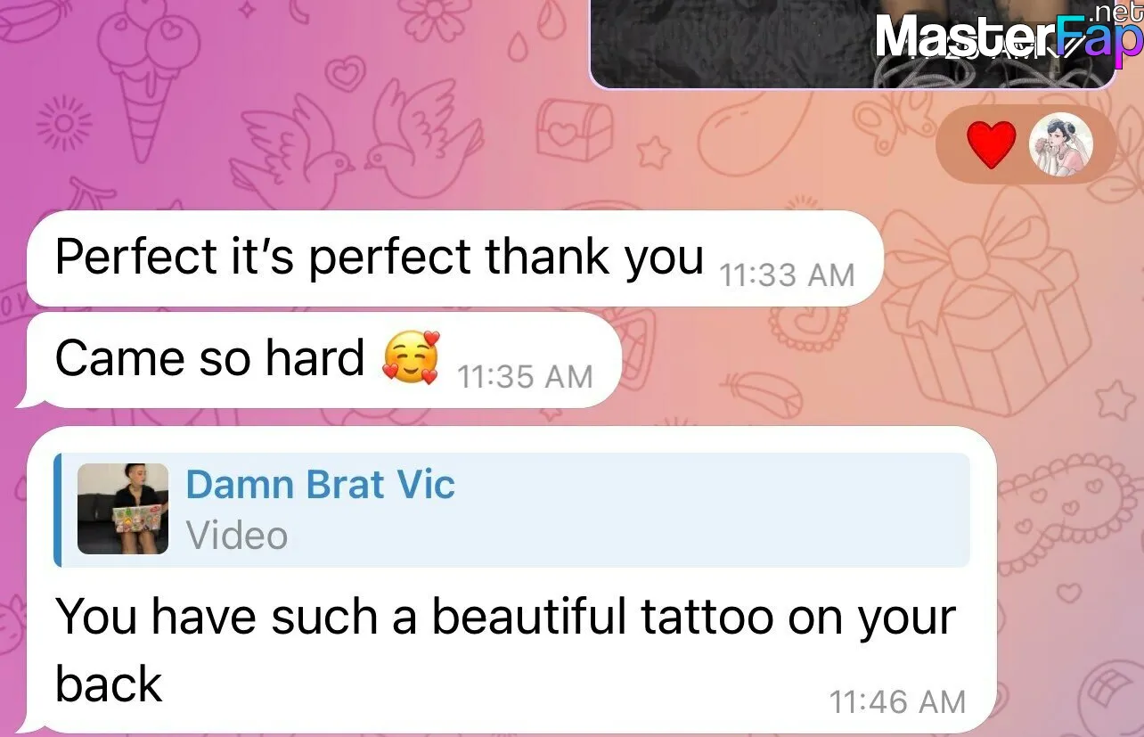
Task: Open the quoted video thumbnail
Action: (122, 509)
